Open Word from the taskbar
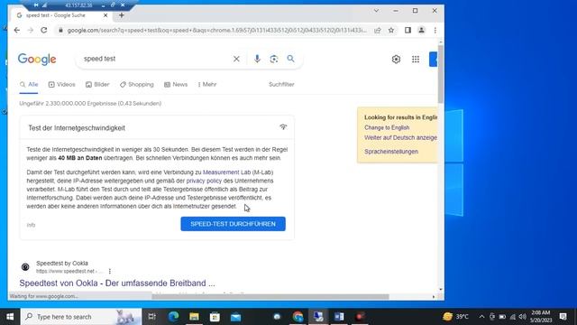This screenshot has width=577, height=325. [339, 317]
